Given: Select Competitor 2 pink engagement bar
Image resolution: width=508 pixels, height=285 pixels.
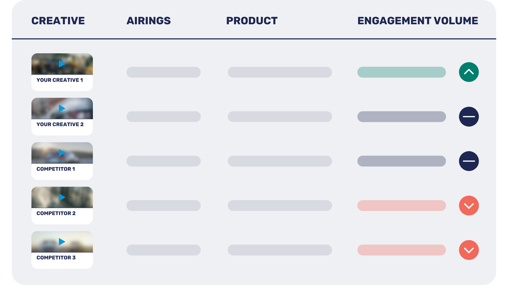Looking at the screenshot, I should pyautogui.click(x=402, y=206).
